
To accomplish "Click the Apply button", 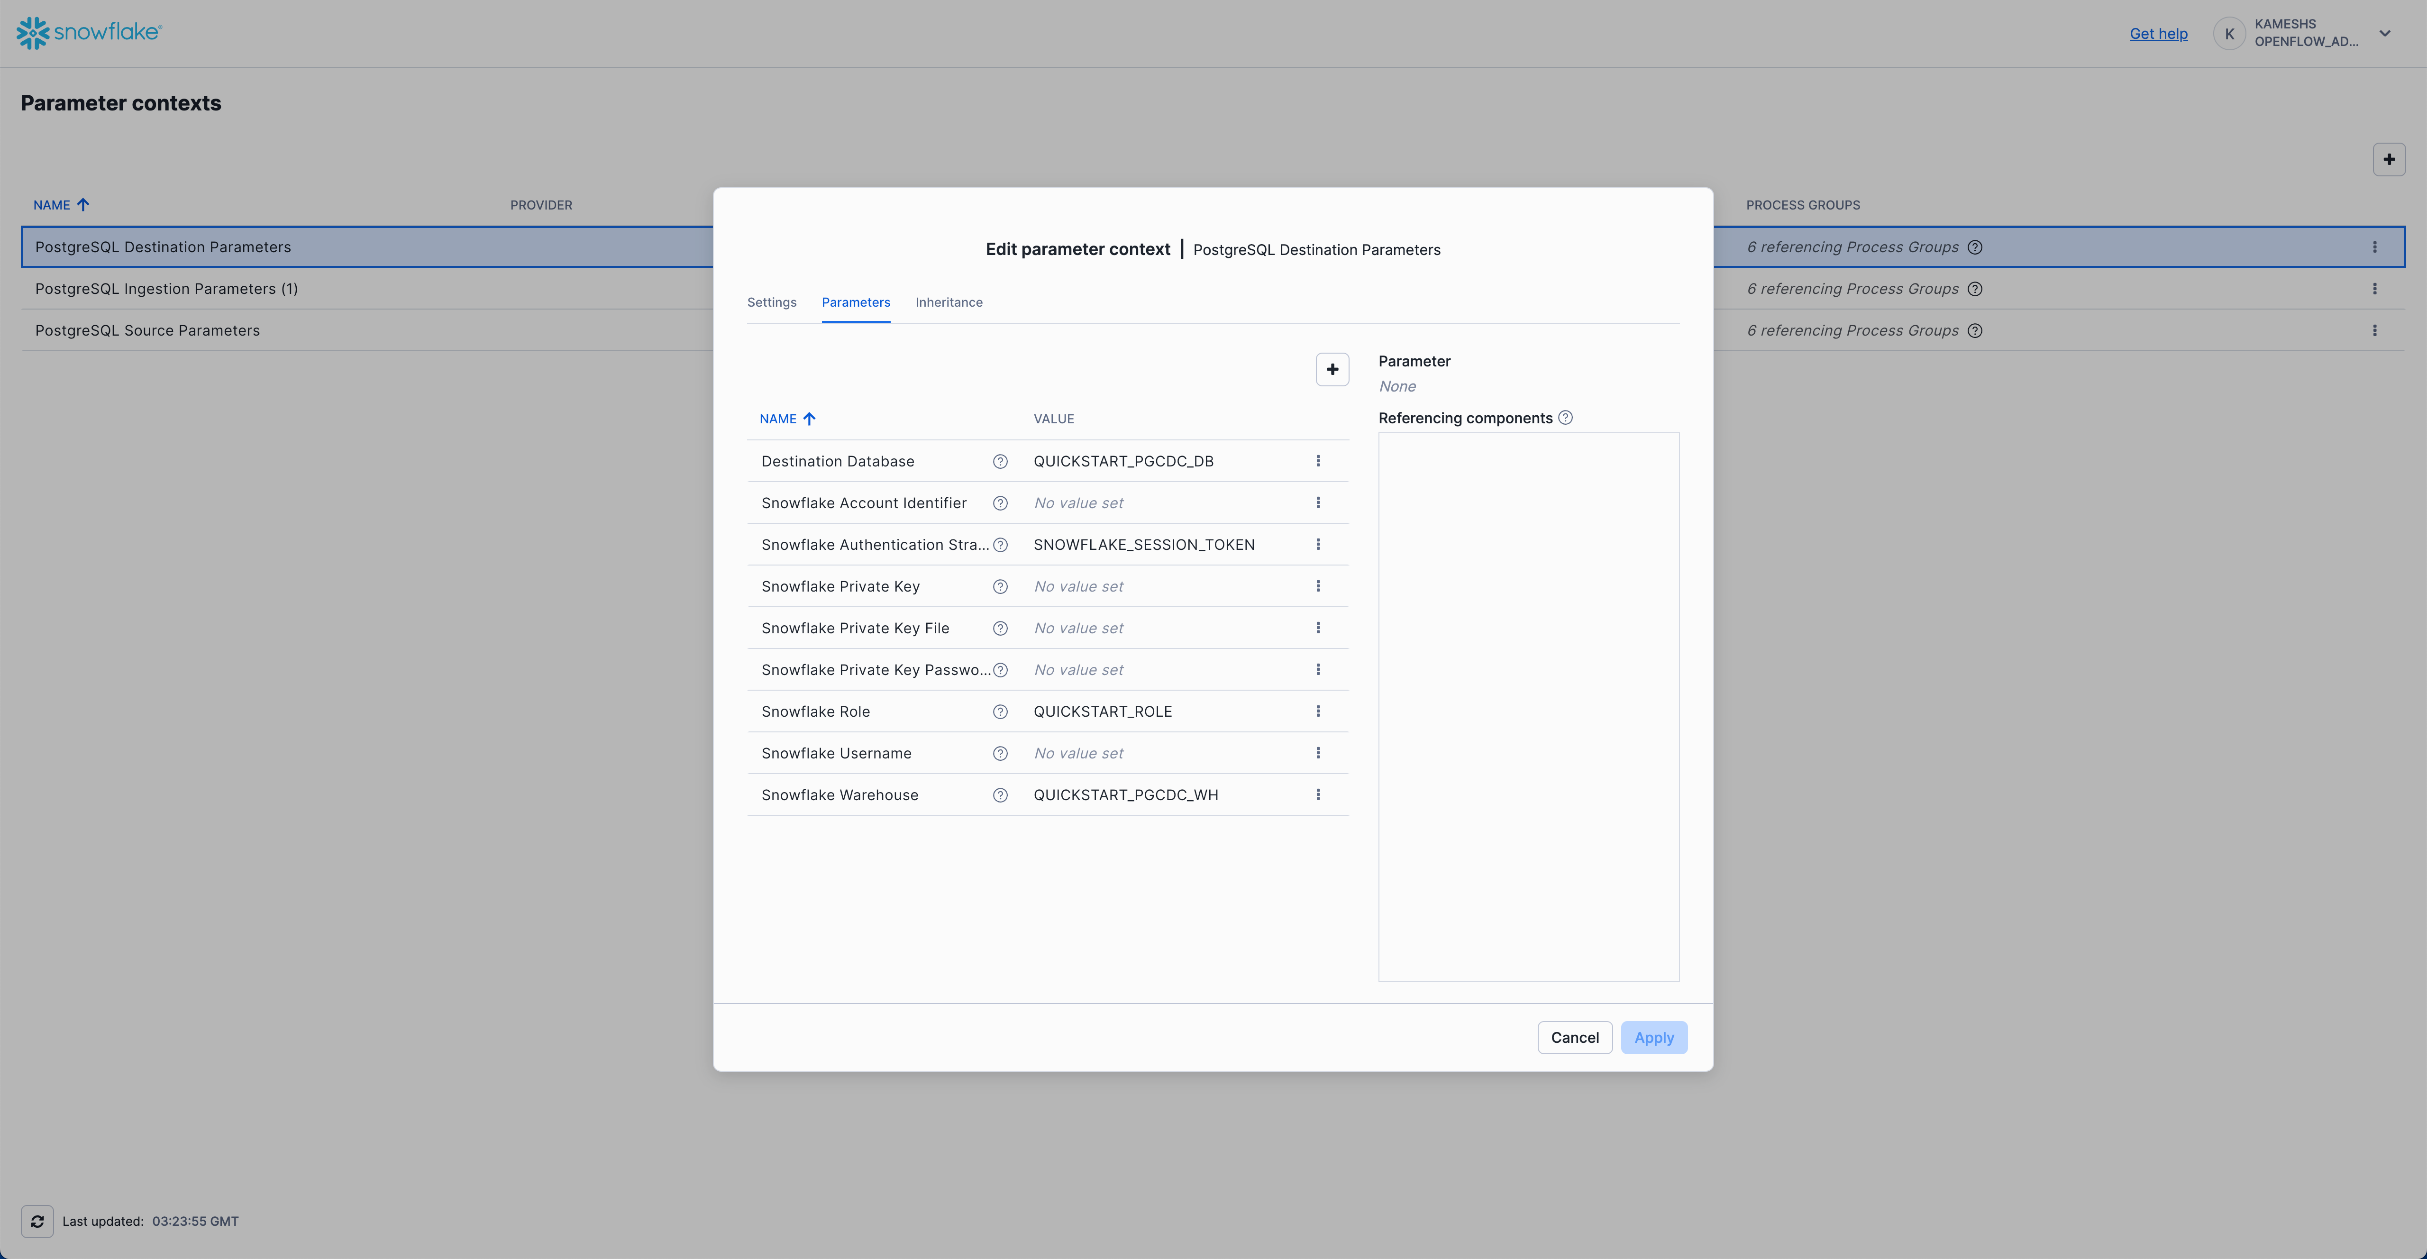I will tap(1653, 1038).
